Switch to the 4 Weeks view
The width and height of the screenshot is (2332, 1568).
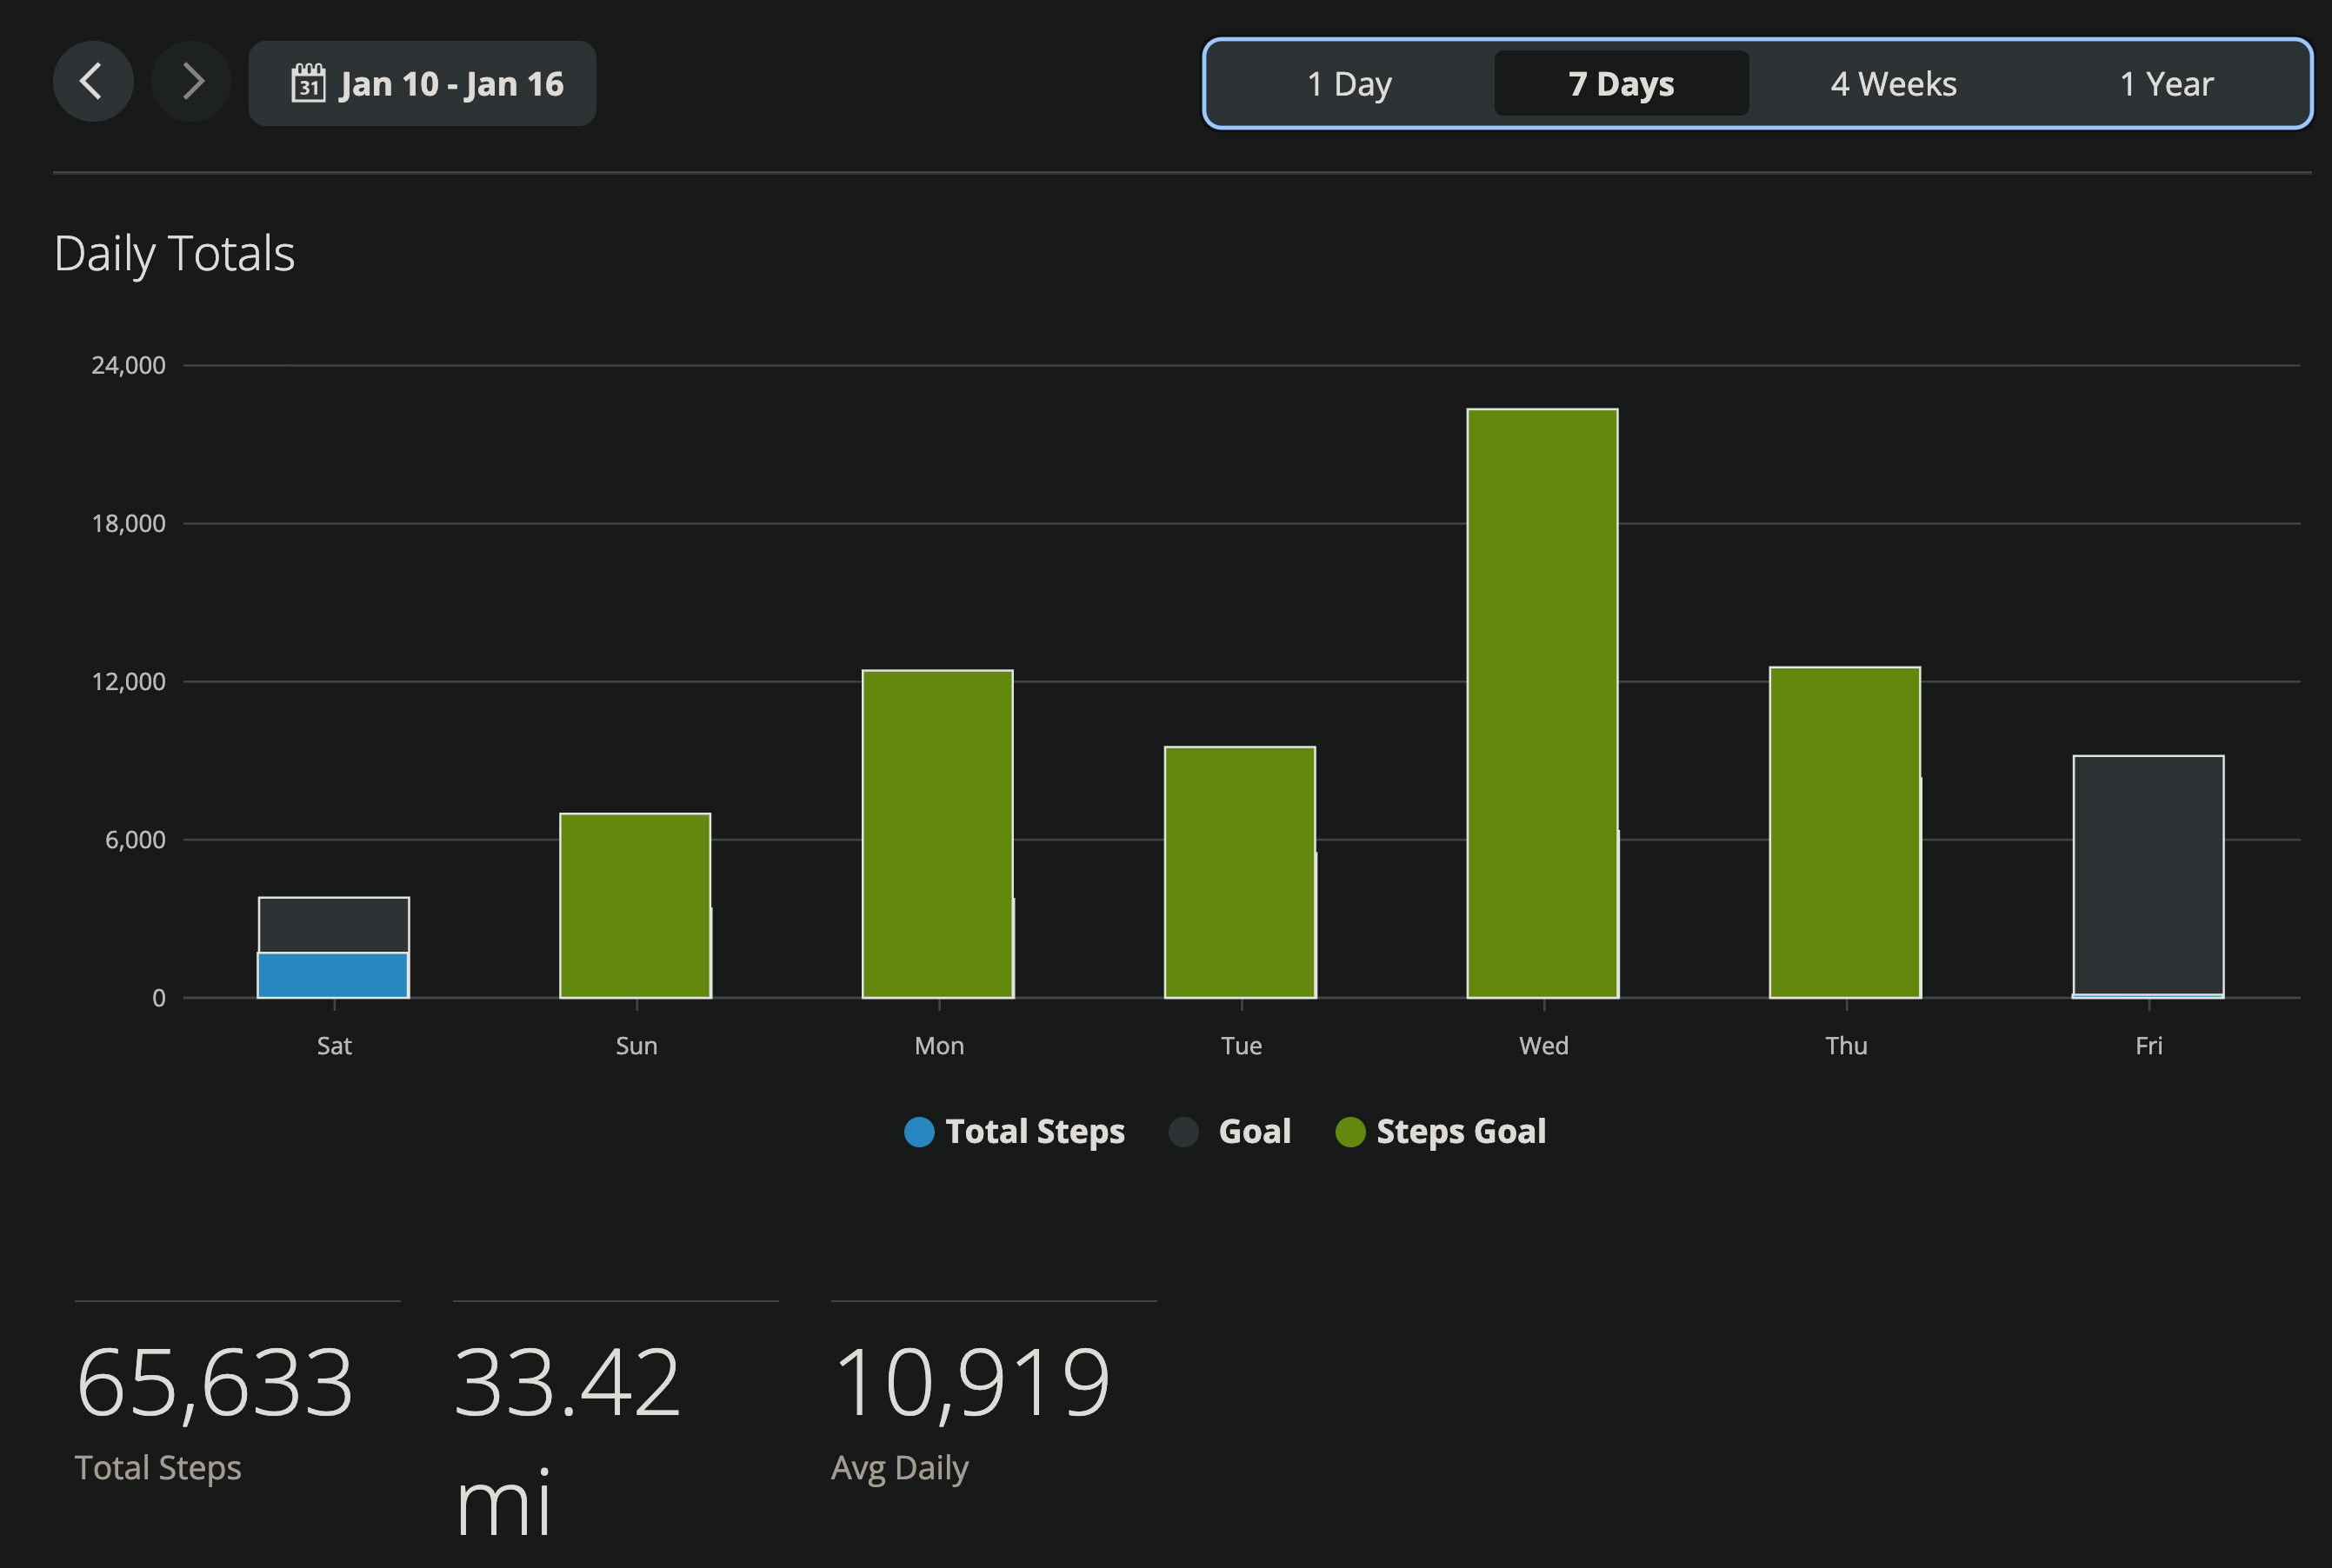[1893, 84]
